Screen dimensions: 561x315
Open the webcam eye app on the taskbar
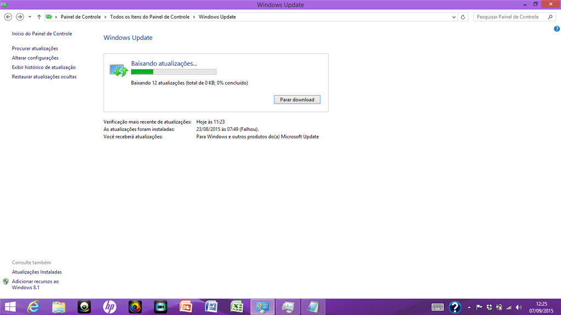tap(84, 307)
